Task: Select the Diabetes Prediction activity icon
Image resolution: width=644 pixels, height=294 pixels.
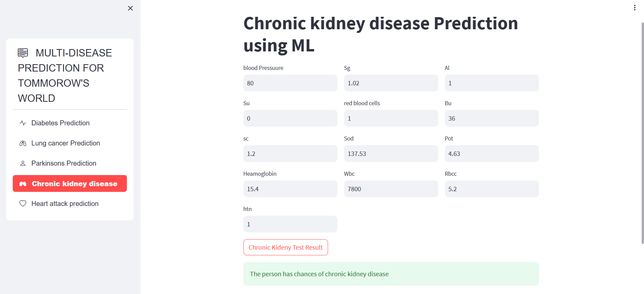Action: point(22,123)
